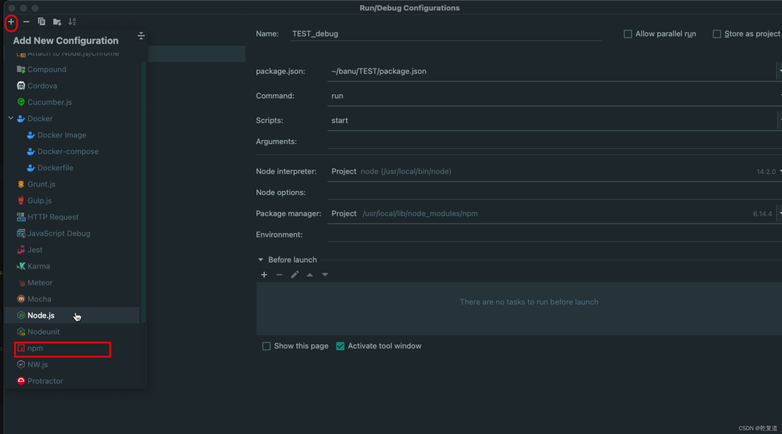
Task: Click the Add New Configuration plus icon
Action: click(11, 22)
